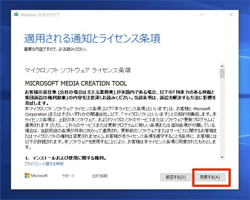Close the Windows 10 setup window
The width and height of the screenshot is (250, 200).
click(x=231, y=15)
